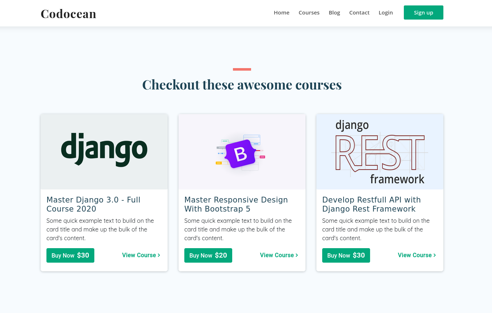This screenshot has height=313, width=492.
Task: Click the description text under Django Rest Framework
Action: 376,229
